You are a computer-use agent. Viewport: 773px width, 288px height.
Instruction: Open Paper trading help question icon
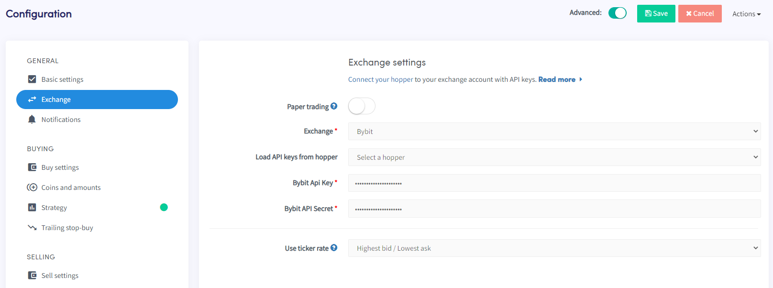[x=334, y=106]
